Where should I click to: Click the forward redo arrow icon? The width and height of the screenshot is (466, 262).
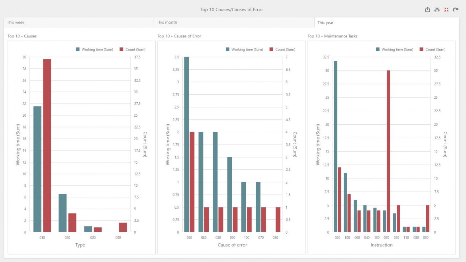pos(455,9)
